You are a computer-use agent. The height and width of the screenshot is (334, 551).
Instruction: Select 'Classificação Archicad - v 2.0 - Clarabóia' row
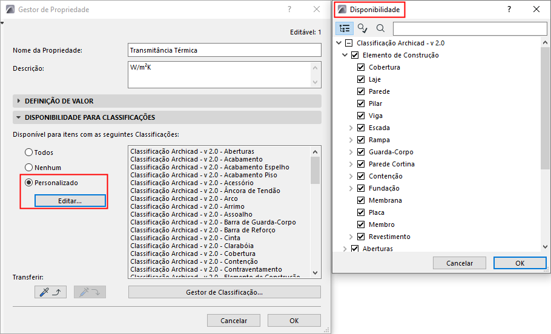click(192, 246)
